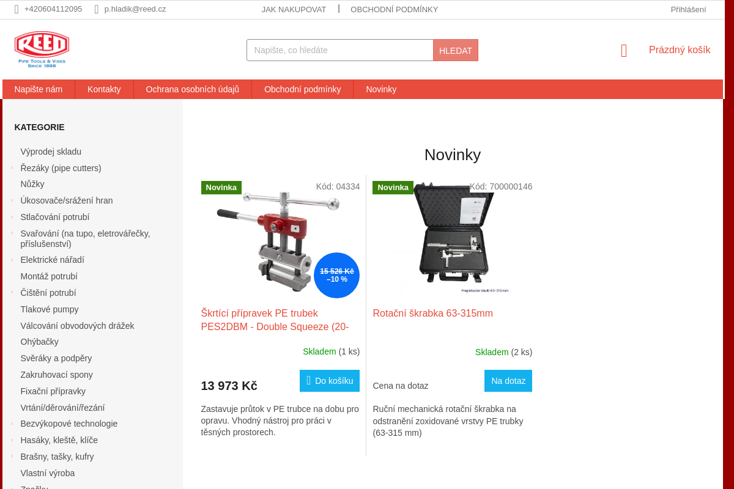The height and width of the screenshot is (489, 734).
Task: Open the shopping cart icon
Action: click(x=624, y=51)
